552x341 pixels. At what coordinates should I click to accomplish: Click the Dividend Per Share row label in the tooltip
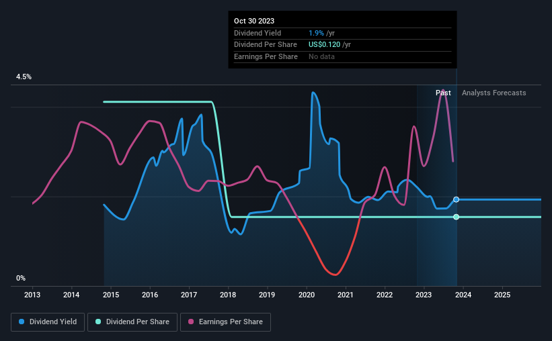click(266, 45)
